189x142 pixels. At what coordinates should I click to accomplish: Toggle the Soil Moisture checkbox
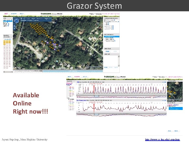[x=105, y=22]
